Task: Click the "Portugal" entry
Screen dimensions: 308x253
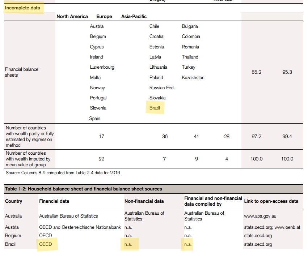Action: pos(98,98)
